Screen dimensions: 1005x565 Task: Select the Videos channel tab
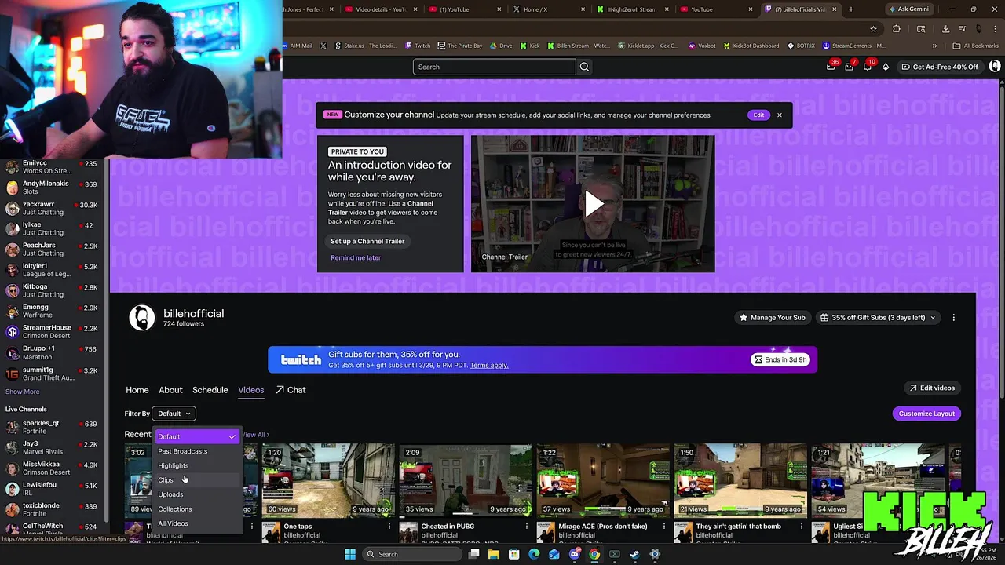[251, 390]
